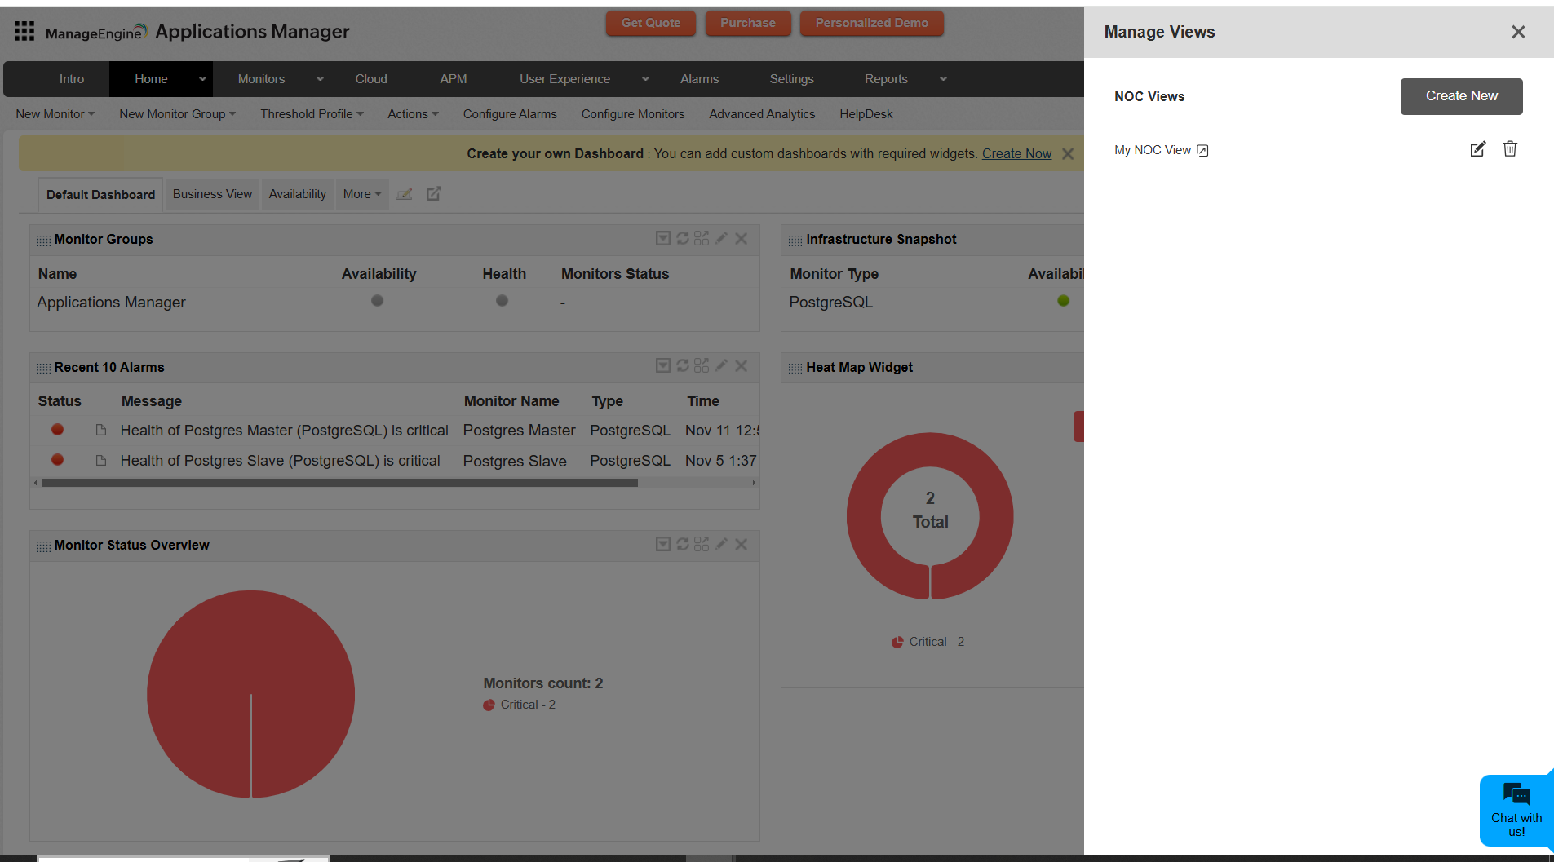
Task: Click the ManageEngine Applications Manager logo
Action: click(x=197, y=32)
